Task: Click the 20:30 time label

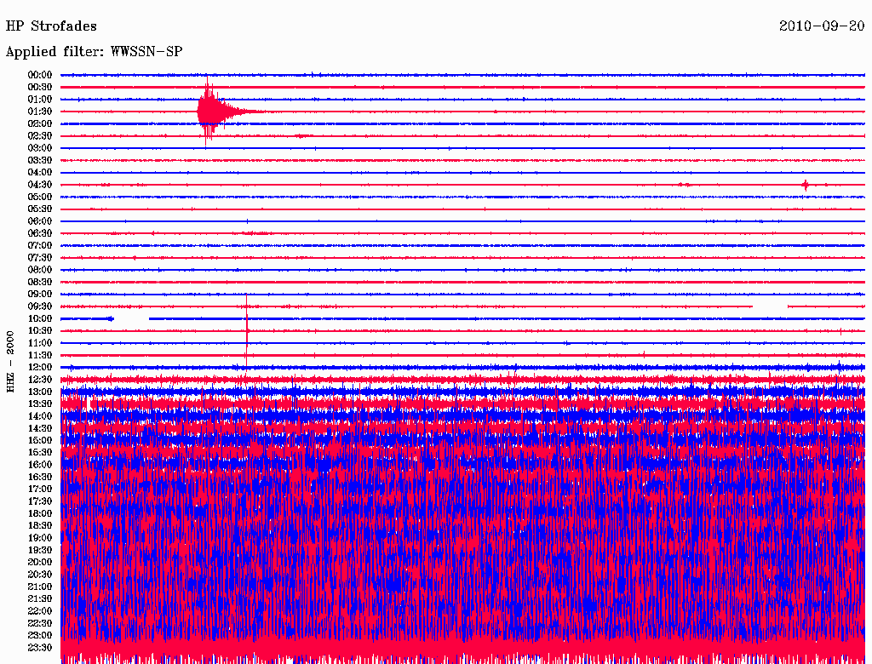Action: click(40, 575)
